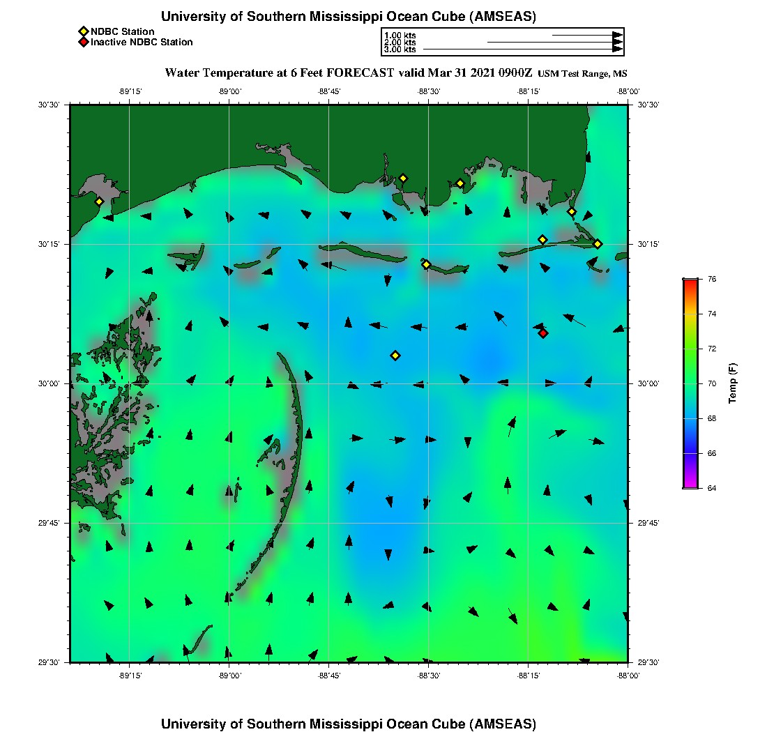Click the Water Temperature at 6 Feet FORECAST heading

click(x=349, y=73)
